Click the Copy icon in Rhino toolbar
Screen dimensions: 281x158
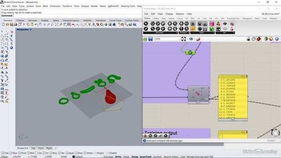(28, 25)
